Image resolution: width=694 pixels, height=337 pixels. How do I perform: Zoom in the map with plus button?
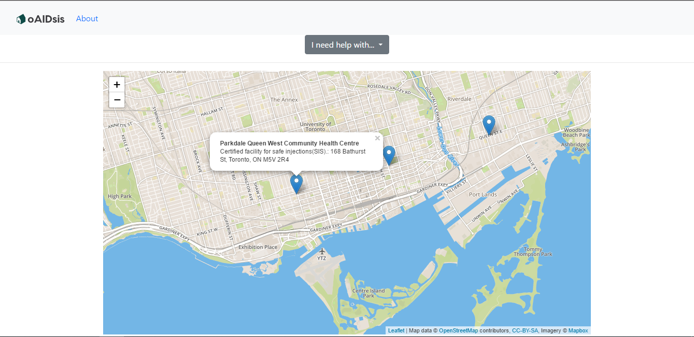(117, 85)
